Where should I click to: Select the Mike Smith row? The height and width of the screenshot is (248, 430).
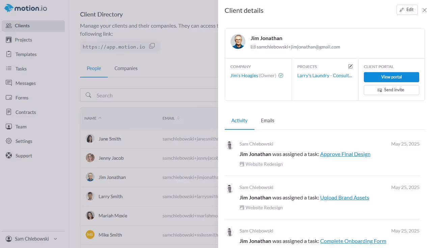(149, 235)
